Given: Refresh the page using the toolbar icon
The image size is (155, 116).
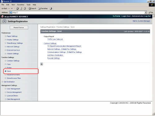Looking at the screenshot, I should tap(21, 8).
